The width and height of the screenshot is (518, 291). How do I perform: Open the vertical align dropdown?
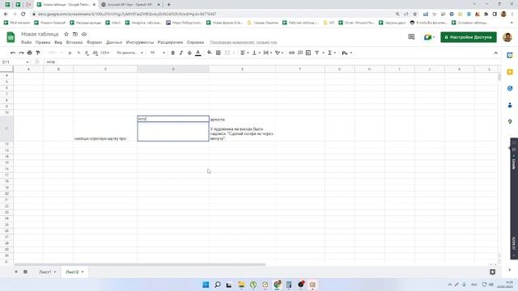pyautogui.click(x=256, y=53)
